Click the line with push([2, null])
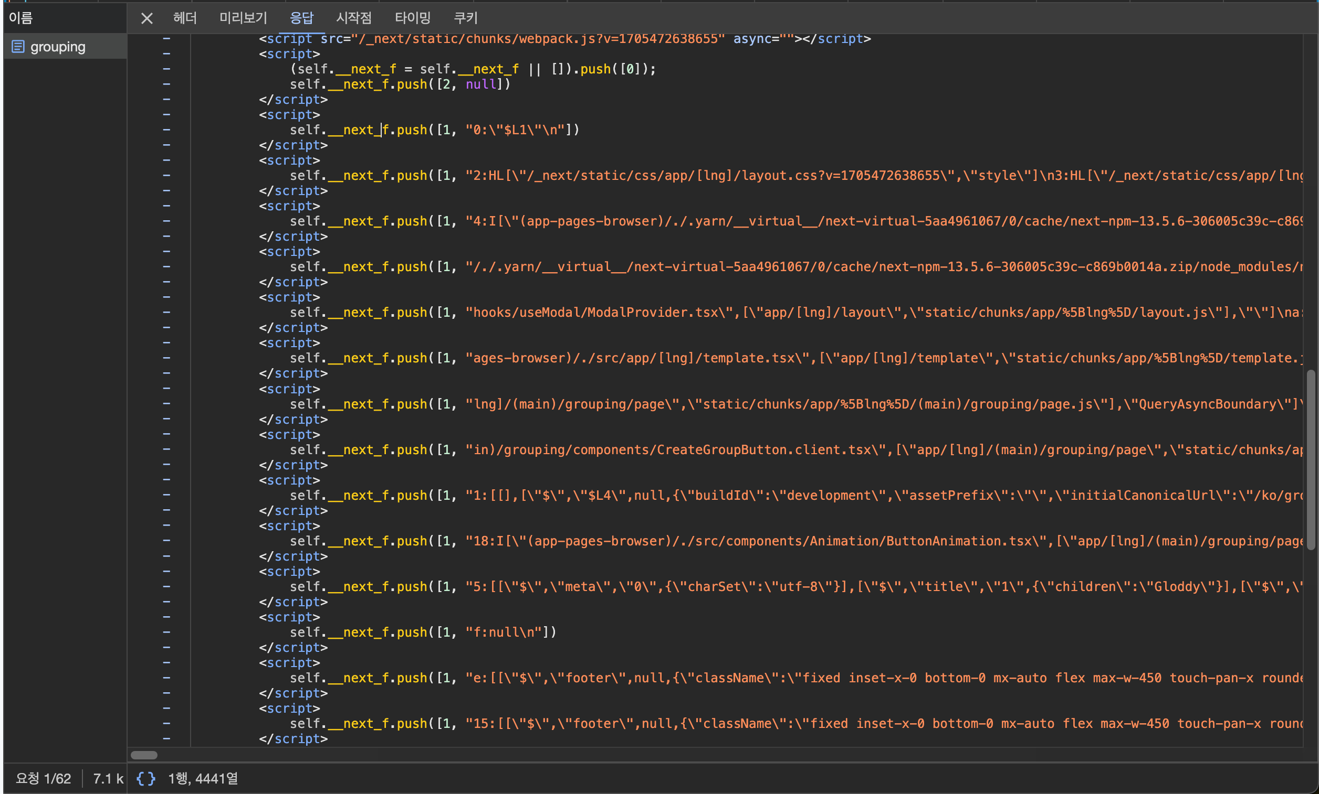The height and width of the screenshot is (794, 1319). point(401,84)
